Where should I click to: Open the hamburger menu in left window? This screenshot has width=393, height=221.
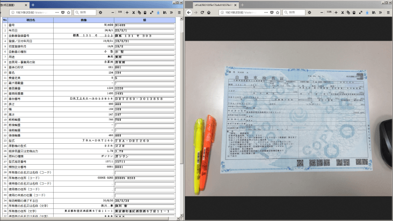[179, 12]
